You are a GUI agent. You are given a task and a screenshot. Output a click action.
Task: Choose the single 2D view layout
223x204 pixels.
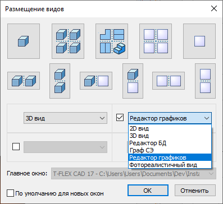pos(199,41)
